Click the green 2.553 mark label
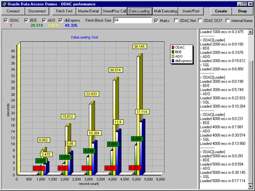This screenshot has height=191, width=255. (x=41, y=160)
